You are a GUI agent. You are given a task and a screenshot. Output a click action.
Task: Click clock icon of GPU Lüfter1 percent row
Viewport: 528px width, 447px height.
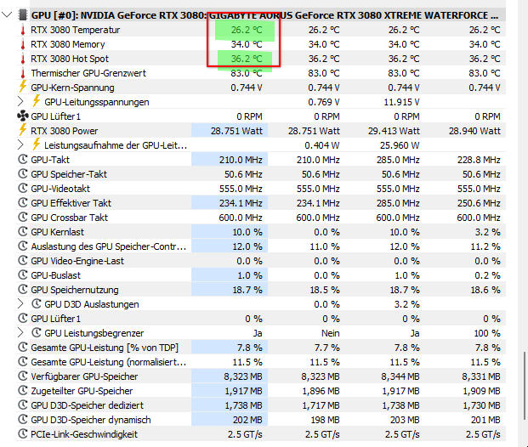pyautogui.click(x=23, y=319)
